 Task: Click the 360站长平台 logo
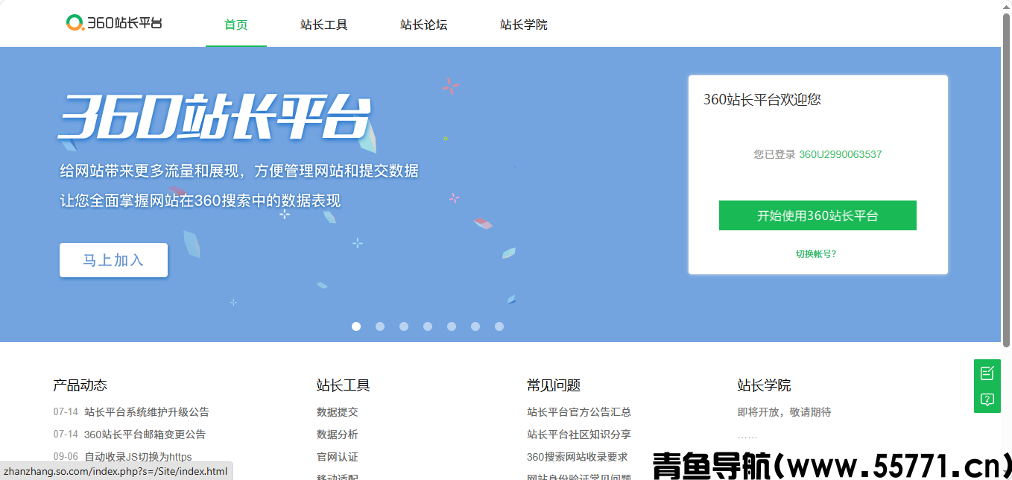point(114,23)
